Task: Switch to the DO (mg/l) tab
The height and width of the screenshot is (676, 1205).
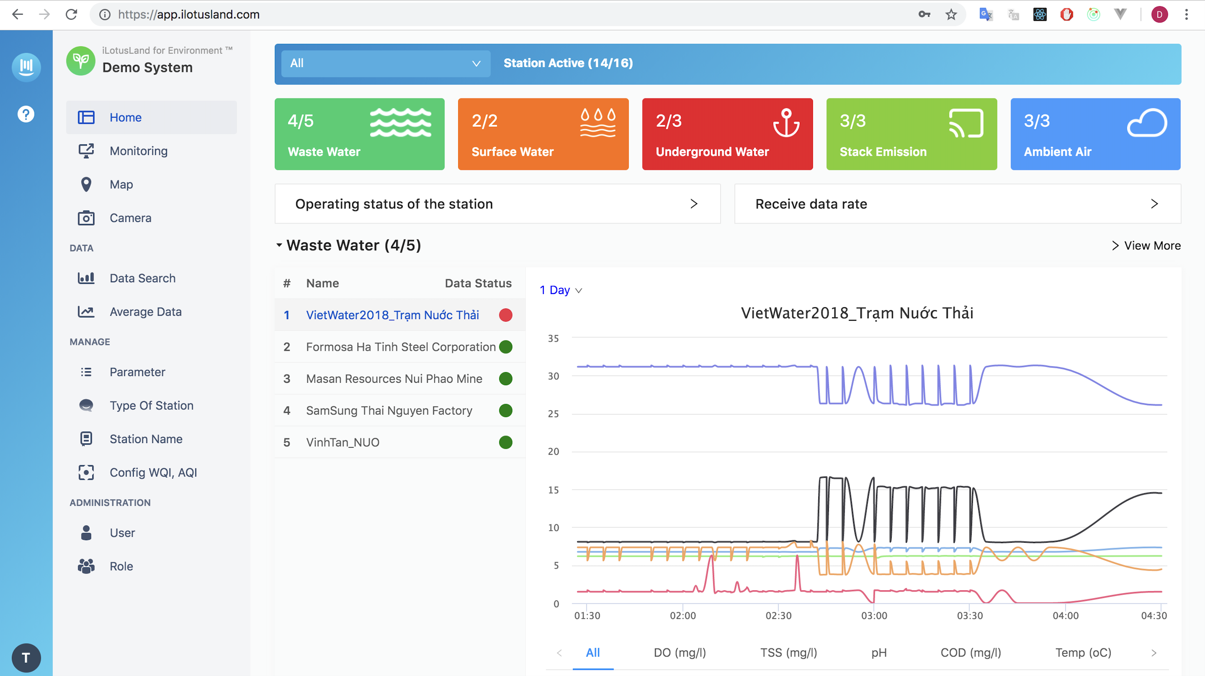Action: click(680, 653)
